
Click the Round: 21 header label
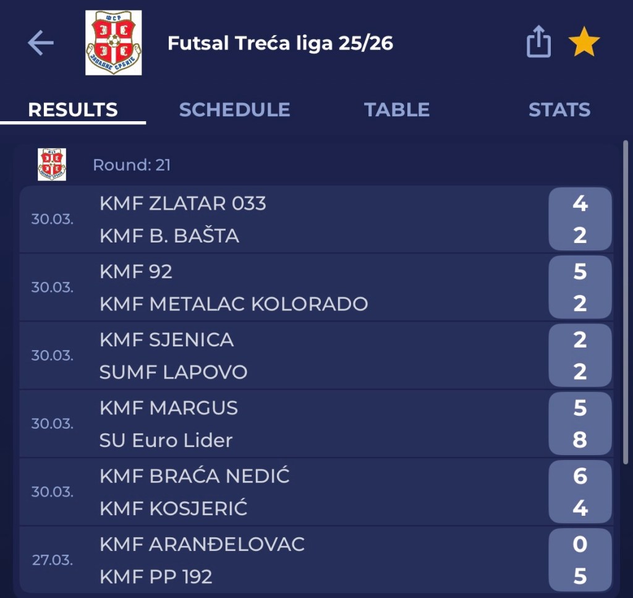pos(132,165)
